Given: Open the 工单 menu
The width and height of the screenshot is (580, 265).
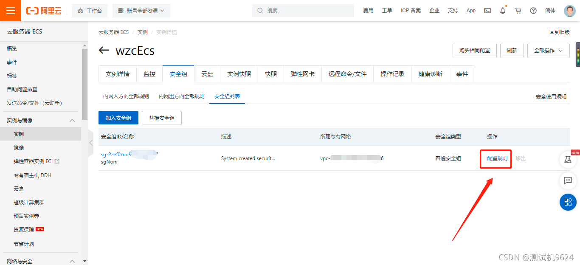Looking at the screenshot, I should [x=387, y=11].
